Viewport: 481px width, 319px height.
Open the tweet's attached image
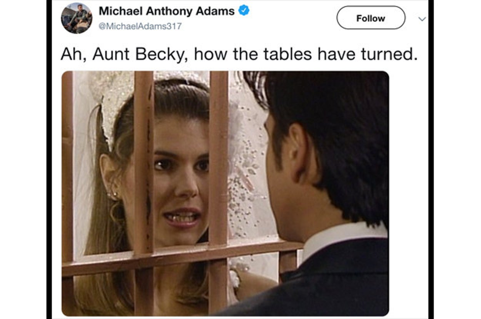tap(225, 193)
